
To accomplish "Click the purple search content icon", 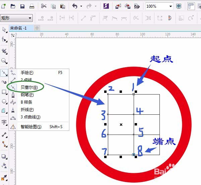I will coord(106,6).
